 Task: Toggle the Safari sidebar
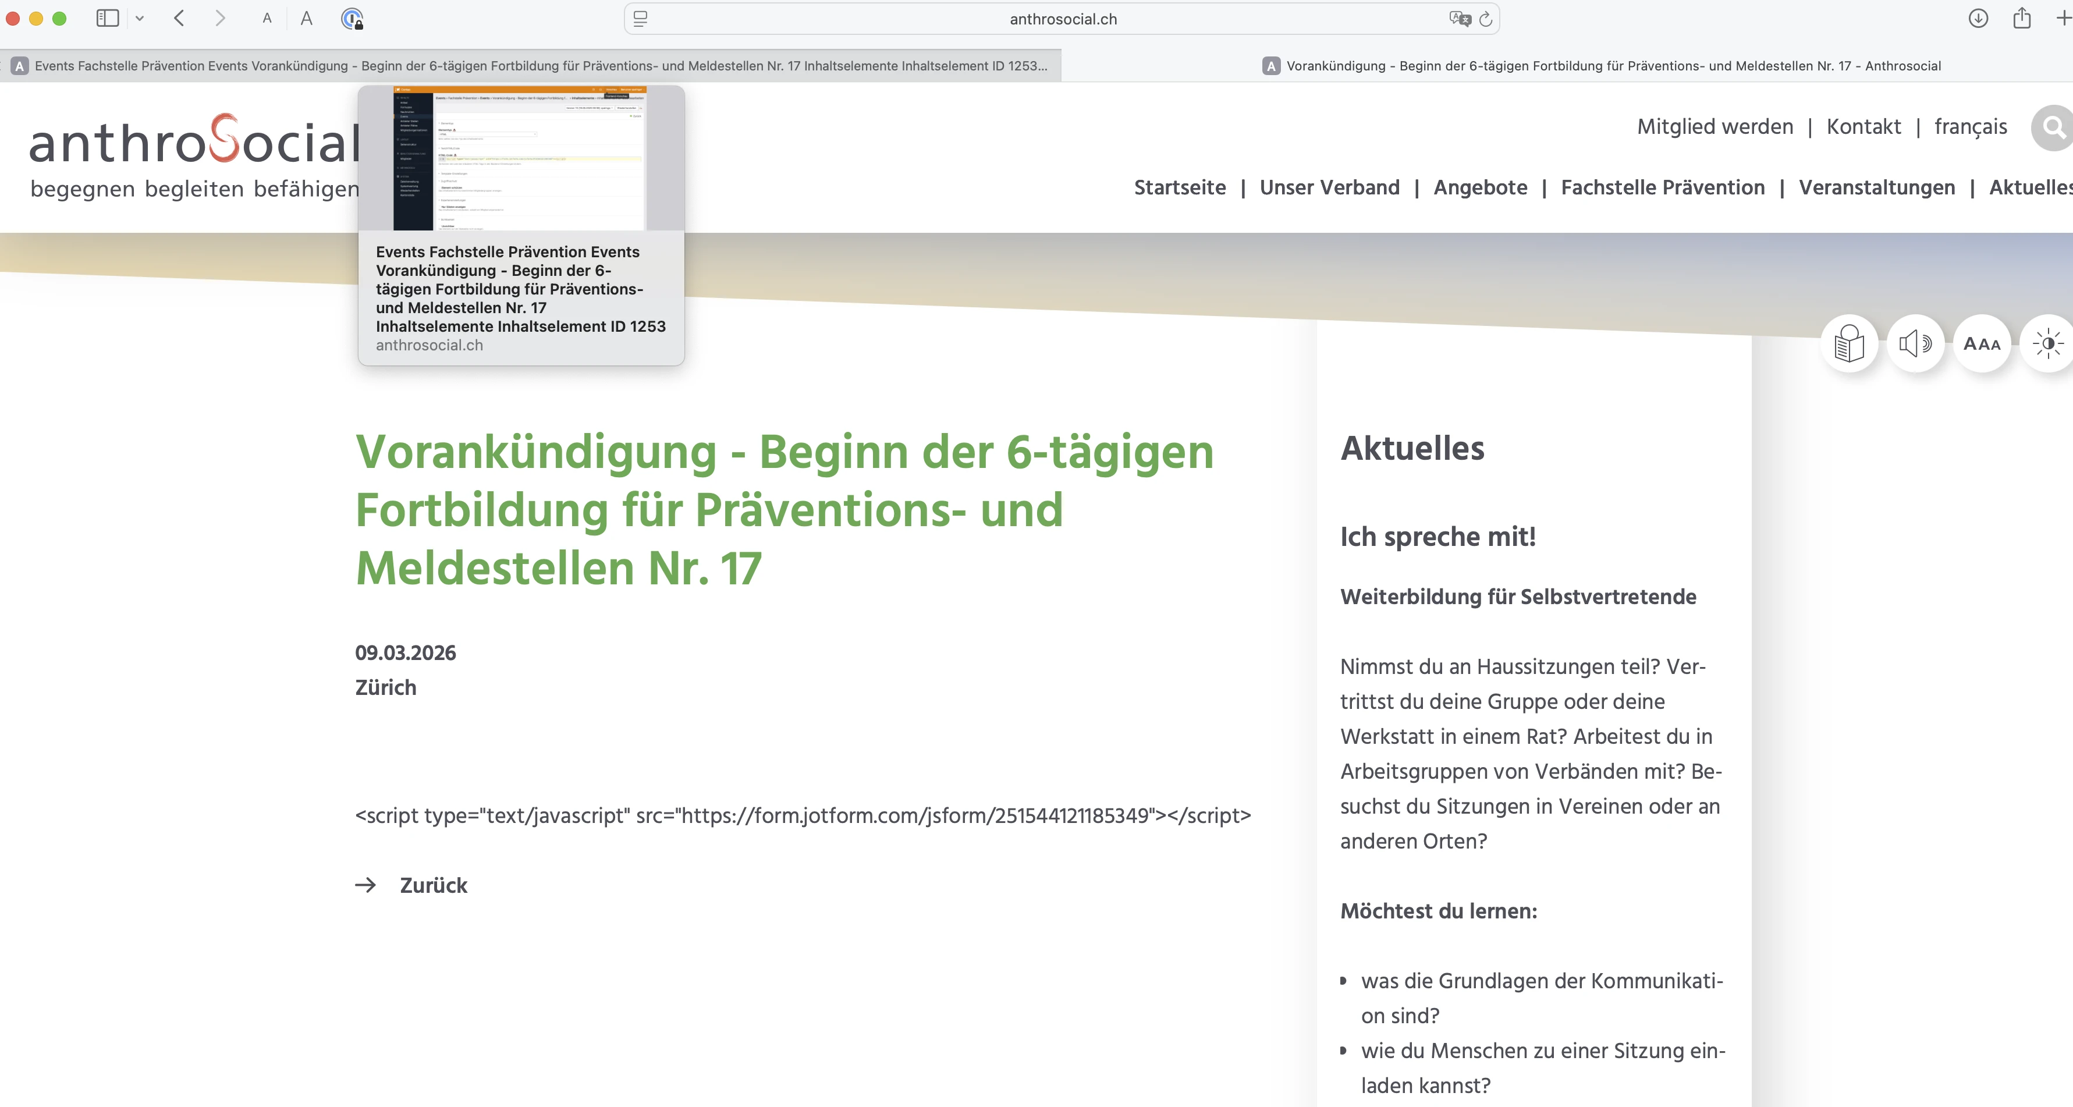pos(107,19)
